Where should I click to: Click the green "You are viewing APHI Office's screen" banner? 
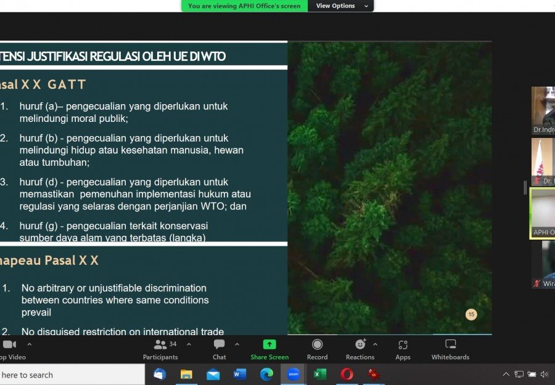point(245,6)
